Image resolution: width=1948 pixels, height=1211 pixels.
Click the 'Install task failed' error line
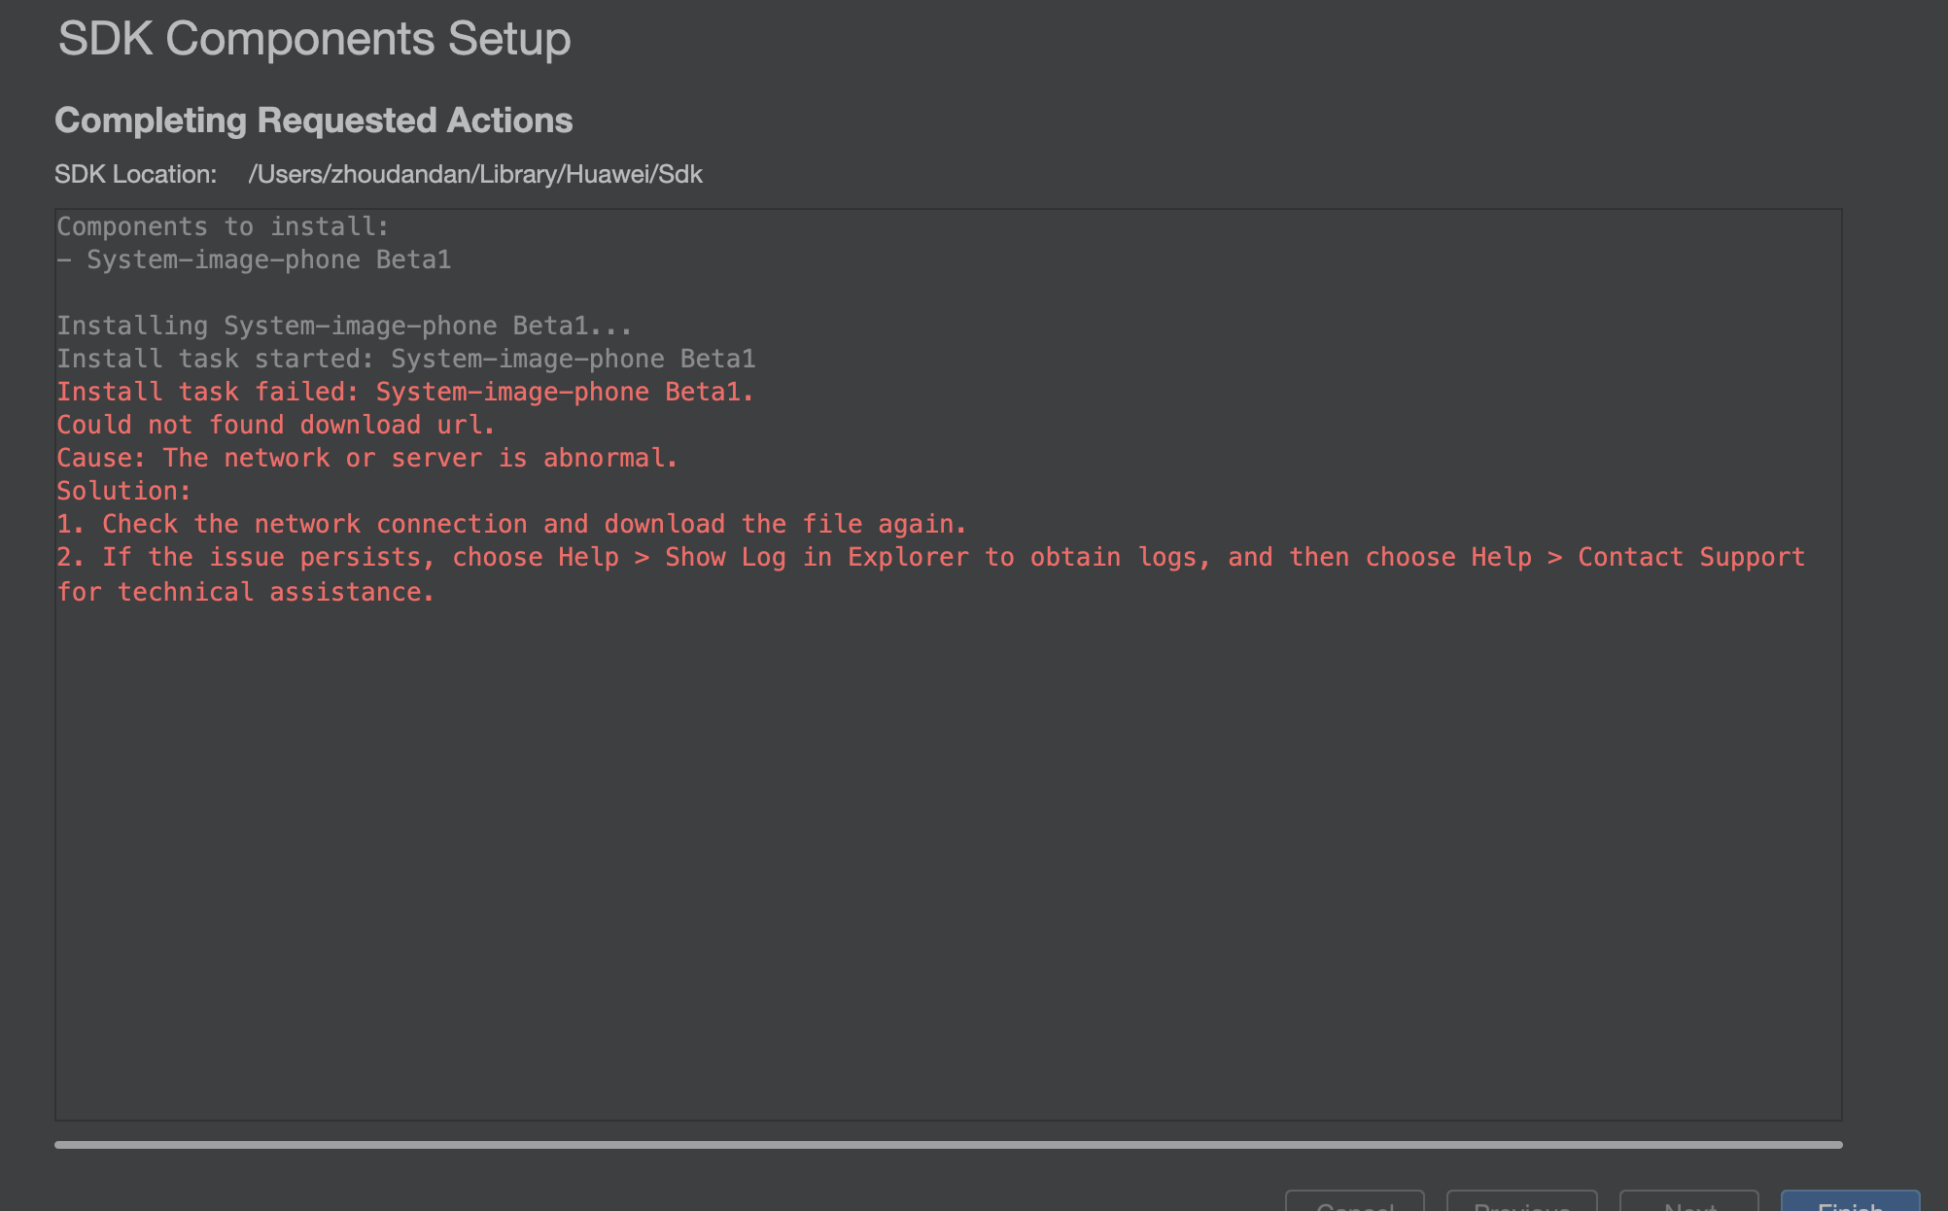404,392
